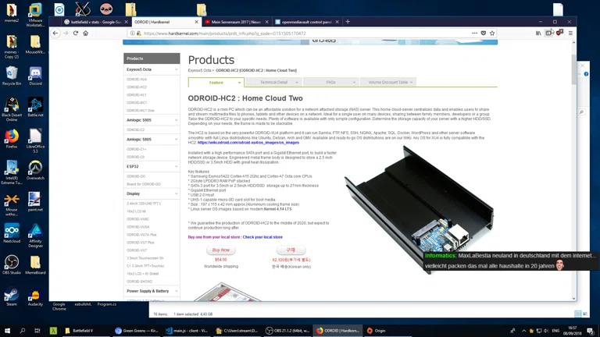This screenshot has height=337, width=600.
Task: Open Overwatch desktop icon
Action: [x=35, y=168]
